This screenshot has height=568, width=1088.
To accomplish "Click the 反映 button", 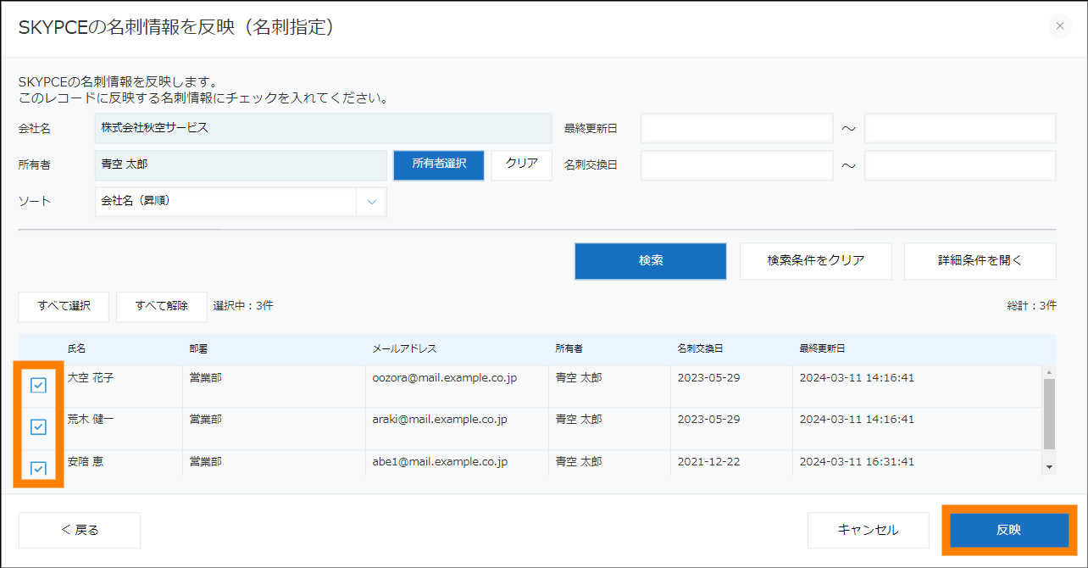I will [1008, 530].
